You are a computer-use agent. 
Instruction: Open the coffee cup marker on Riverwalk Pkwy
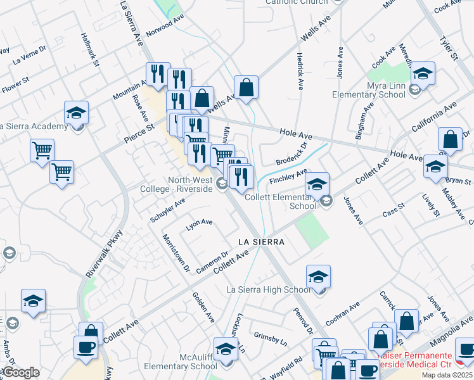[86, 347]
